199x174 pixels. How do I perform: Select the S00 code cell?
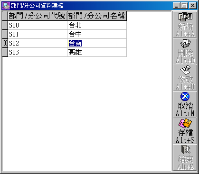[38, 25]
